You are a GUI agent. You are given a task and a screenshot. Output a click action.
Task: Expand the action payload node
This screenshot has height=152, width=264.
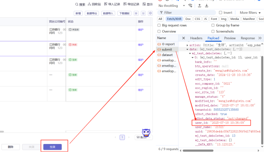click(x=187, y=45)
